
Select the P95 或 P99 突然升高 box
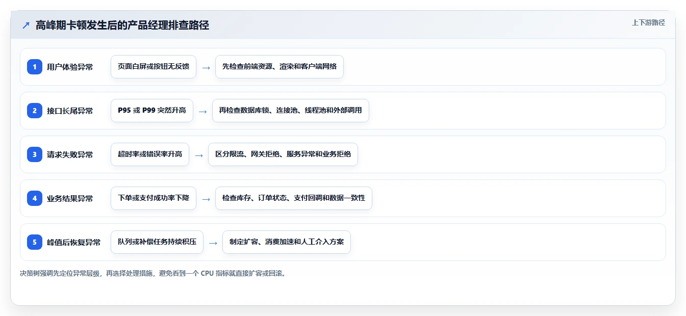tap(152, 111)
